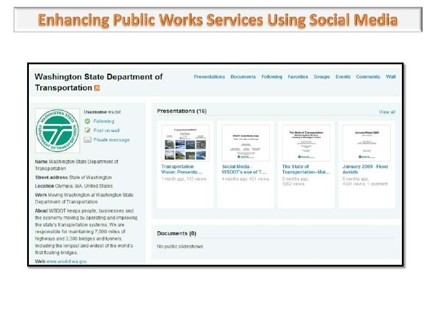
Task: Click the slide title Enhancing Public Works Services
Action: click(218, 20)
